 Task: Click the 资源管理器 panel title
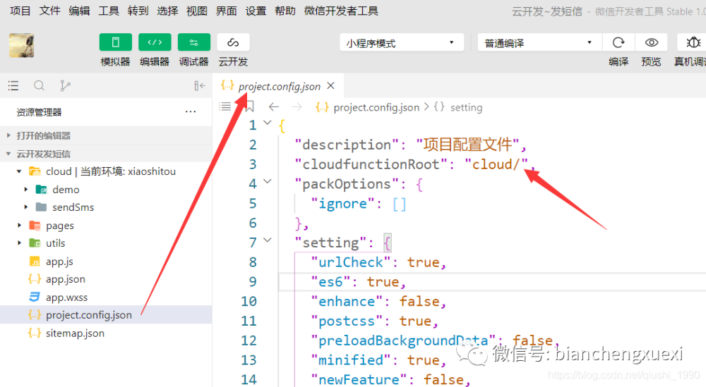pos(39,112)
